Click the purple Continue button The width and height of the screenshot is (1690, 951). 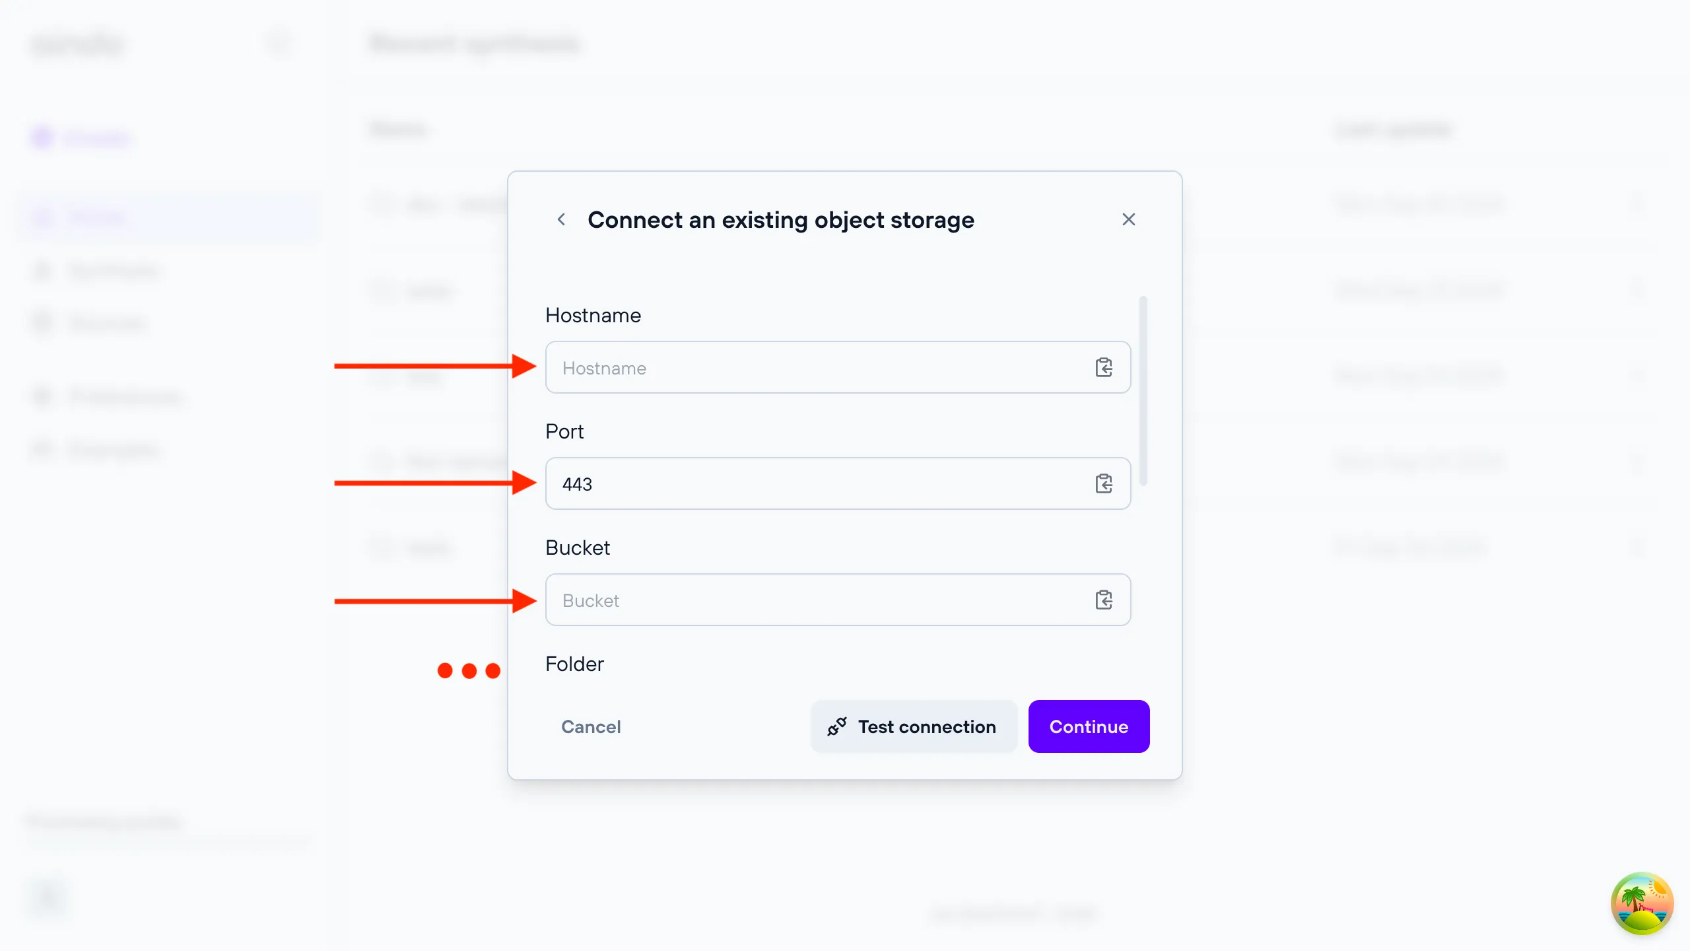point(1089,726)
